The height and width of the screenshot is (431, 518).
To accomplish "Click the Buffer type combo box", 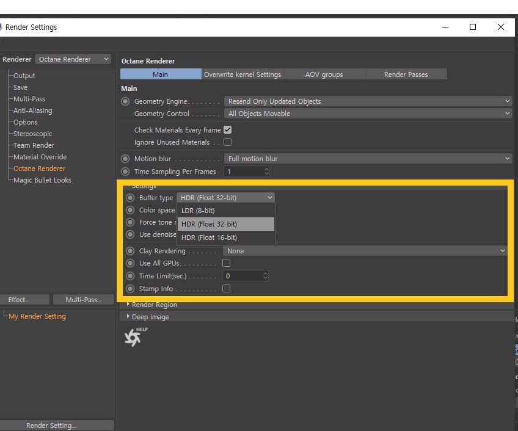I will point(225,198).
